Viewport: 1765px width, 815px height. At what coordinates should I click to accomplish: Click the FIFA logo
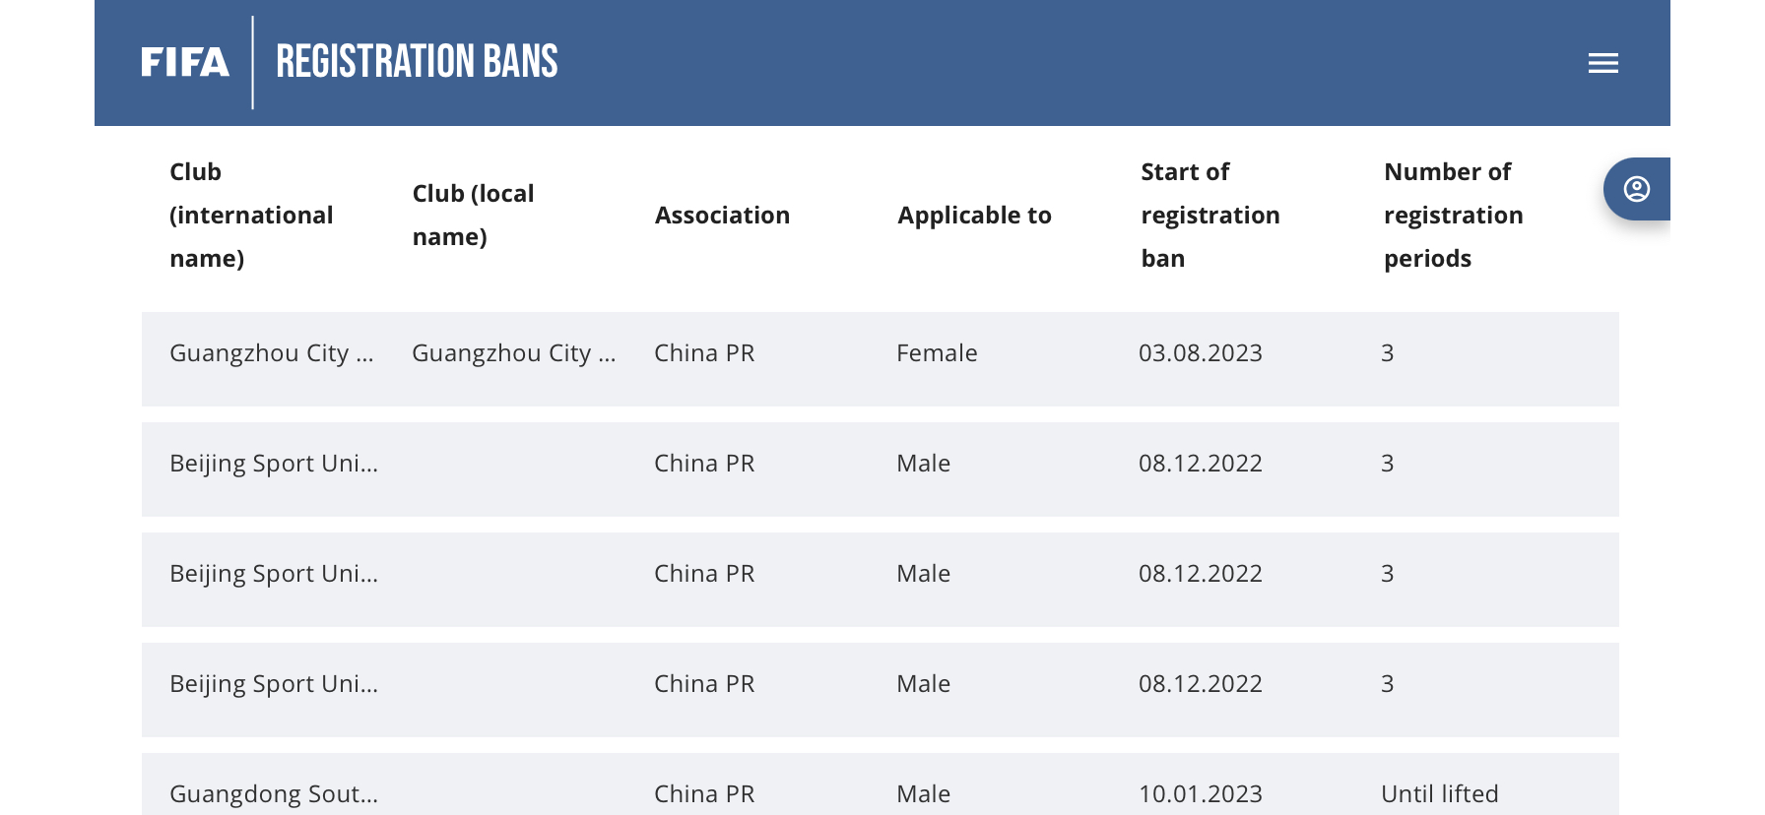185,63
